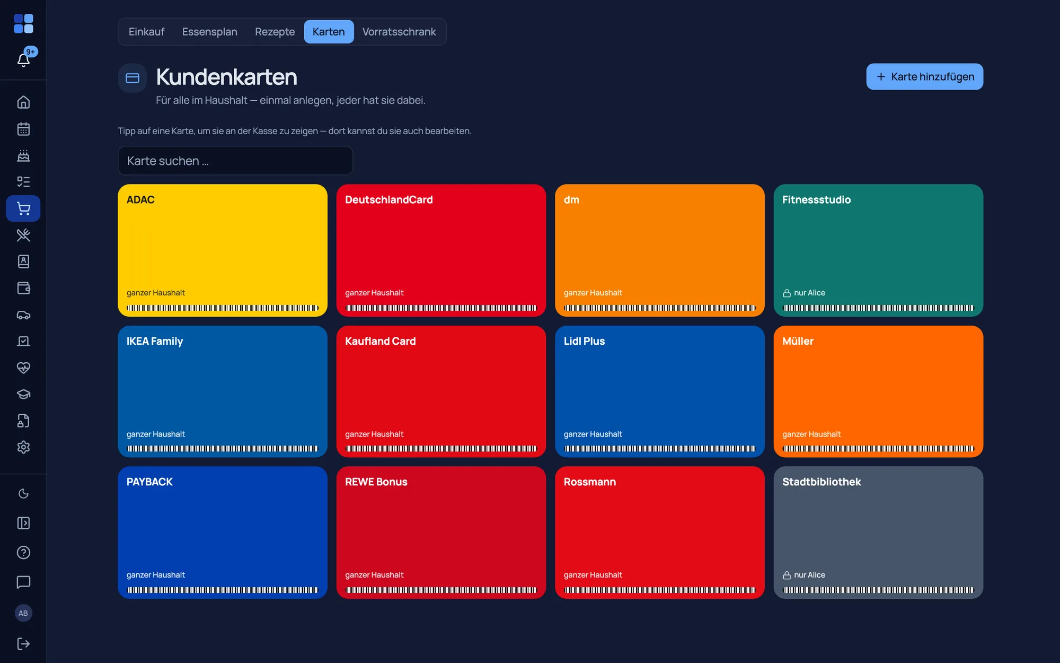This screenshot has width=1060, height=663.
Task: Open the help question mark icon
Action: point(23,553)
